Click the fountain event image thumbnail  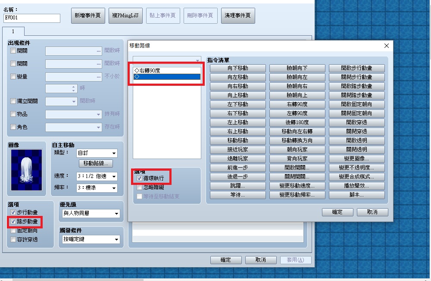tap(26, 170)
